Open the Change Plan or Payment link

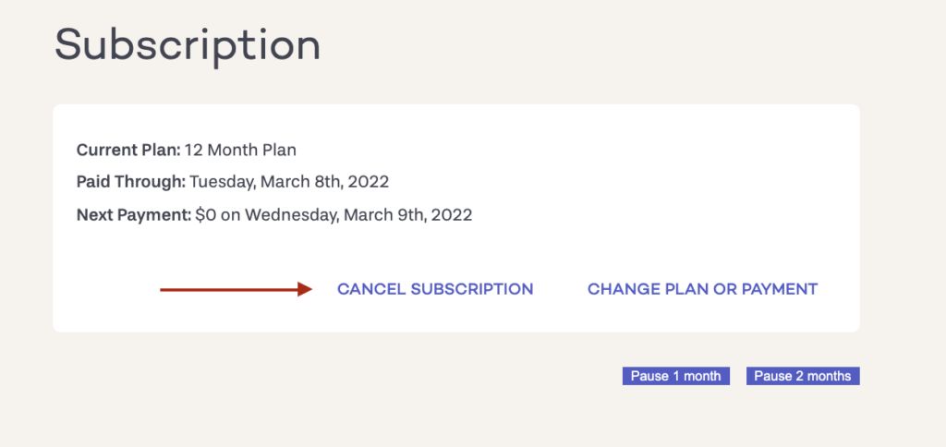coord(702,289)
